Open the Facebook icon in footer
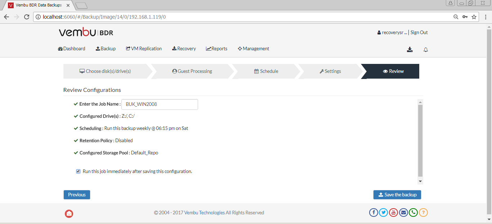The image size is (492, 224). (374, 213)
